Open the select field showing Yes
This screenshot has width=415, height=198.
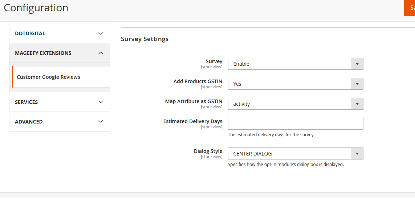tap(289, 84)
